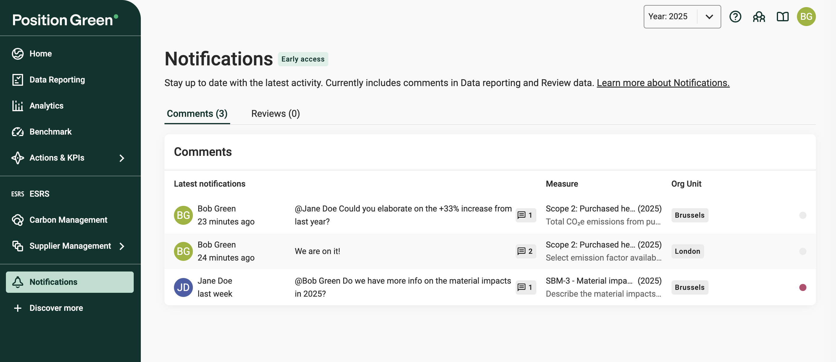Click the team members icon in header

coord(759,17)
